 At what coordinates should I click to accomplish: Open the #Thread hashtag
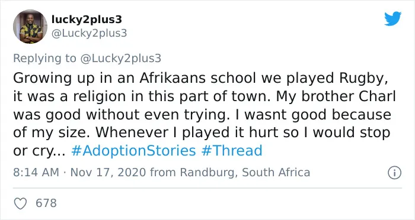[232, 151]
